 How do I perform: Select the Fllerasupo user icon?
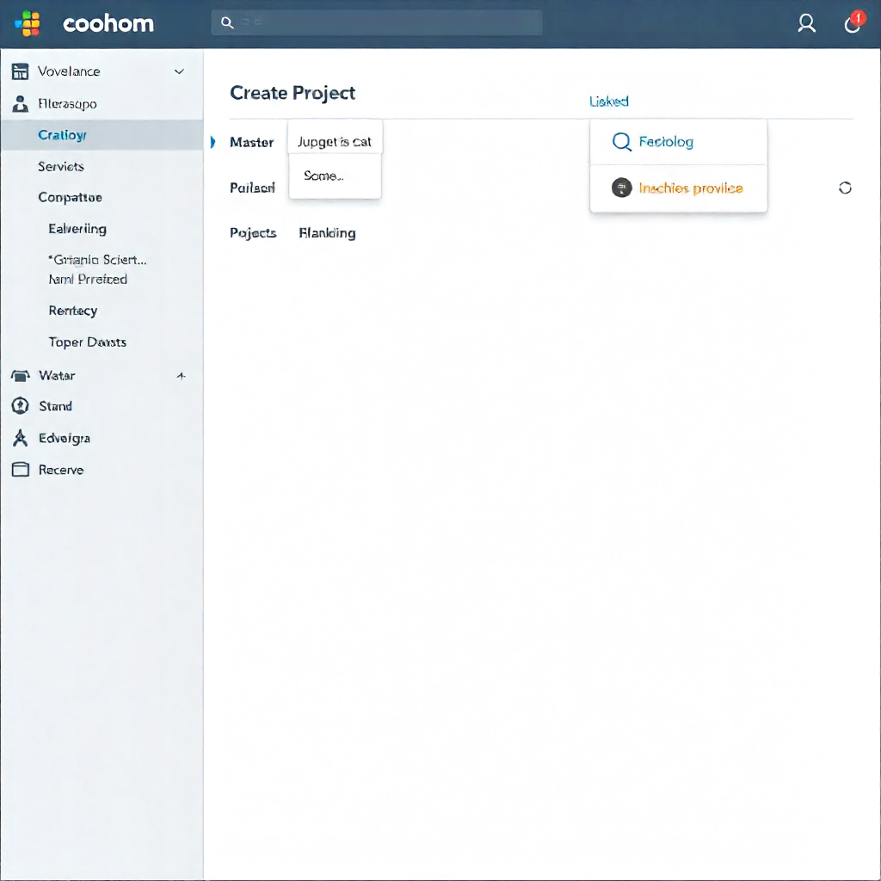[20, 103]
